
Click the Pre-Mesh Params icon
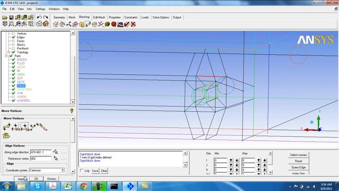[107, 24]
